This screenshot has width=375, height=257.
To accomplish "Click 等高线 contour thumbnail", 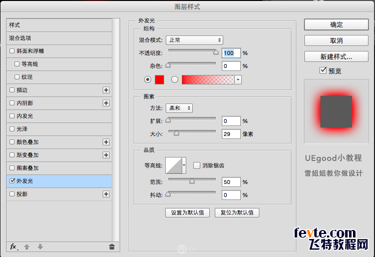I will coord(174,165).
